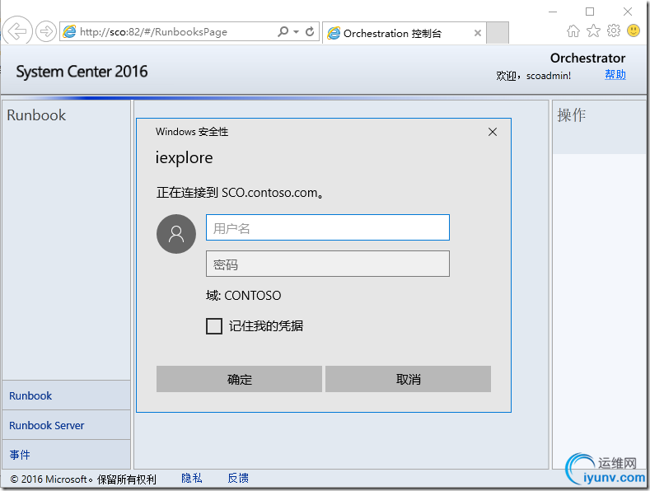Tick the 记住我的凭据 checkbox

coord(214,326)
